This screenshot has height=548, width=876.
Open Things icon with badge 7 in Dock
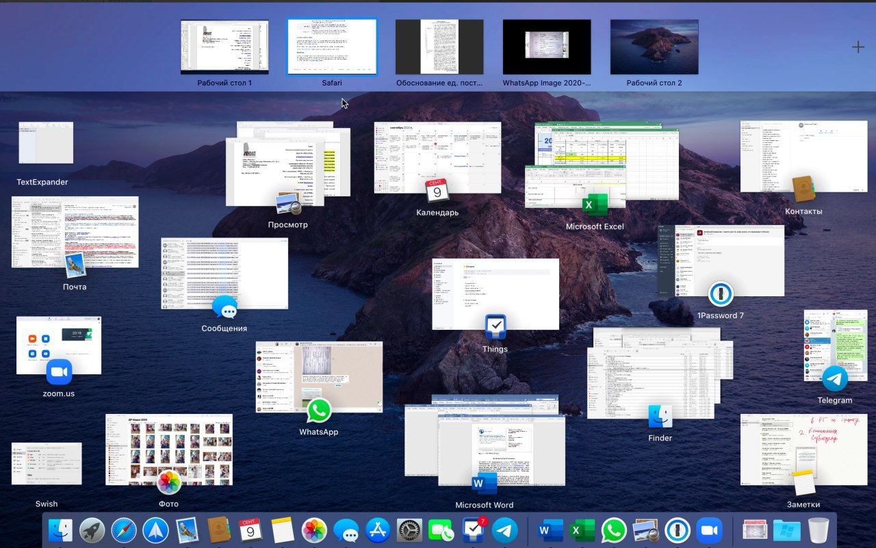click(473, 530)
